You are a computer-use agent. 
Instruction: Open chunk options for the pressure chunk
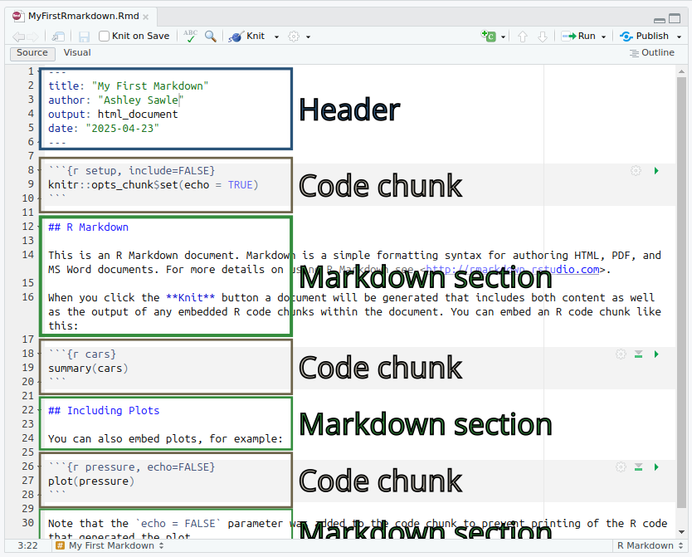pyautogui.click(x=621, y=467)
